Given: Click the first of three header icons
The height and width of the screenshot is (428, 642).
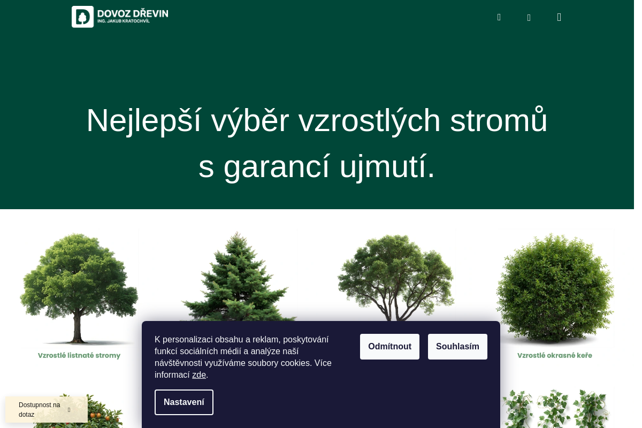Looking at the screenshot, I should point(499,17).
